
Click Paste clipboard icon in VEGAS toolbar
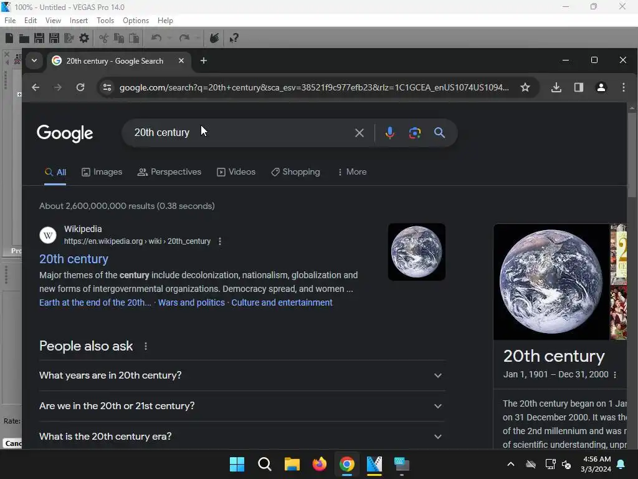[134, 38]
